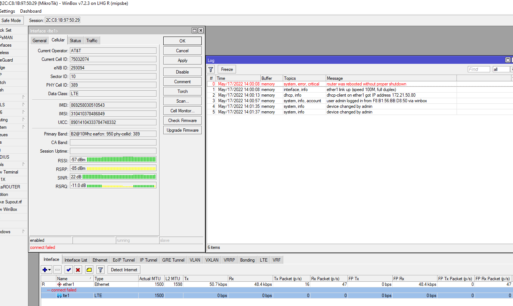Open the Dashboard menu

tap(31, 11)
